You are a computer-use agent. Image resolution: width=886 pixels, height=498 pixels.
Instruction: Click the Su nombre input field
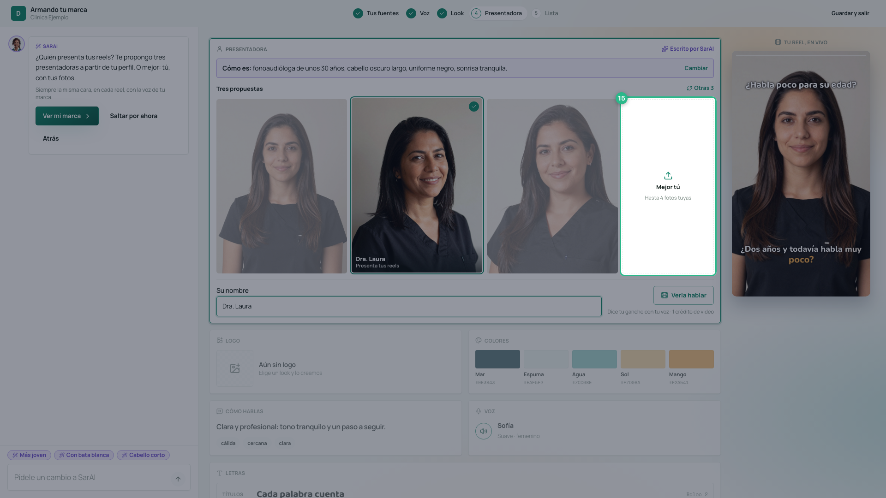tap(409, 306)
